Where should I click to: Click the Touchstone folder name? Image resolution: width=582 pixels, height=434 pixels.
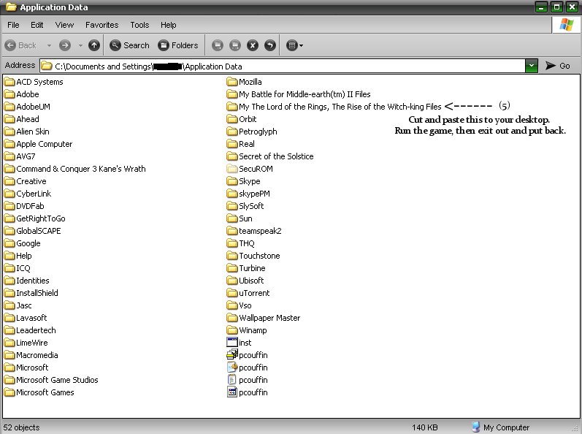tap(259, 256)
